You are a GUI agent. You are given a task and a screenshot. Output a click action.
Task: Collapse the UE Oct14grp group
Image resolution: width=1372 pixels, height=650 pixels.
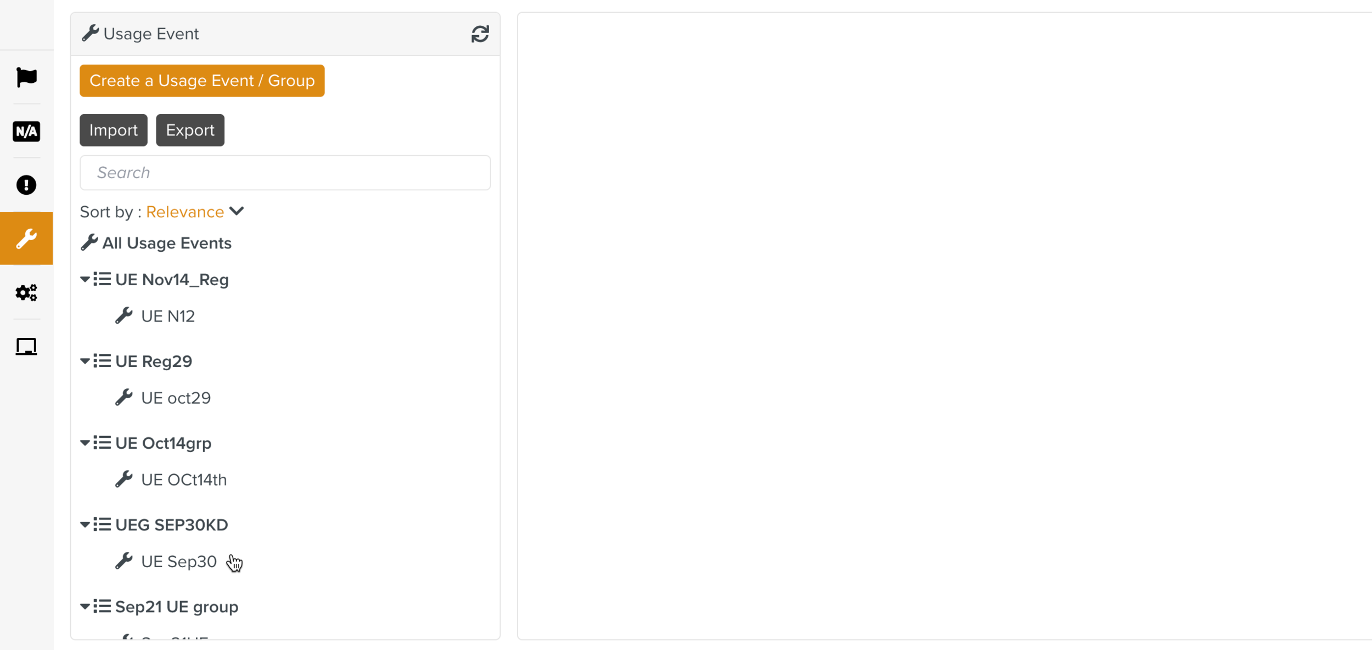[85, 443]
